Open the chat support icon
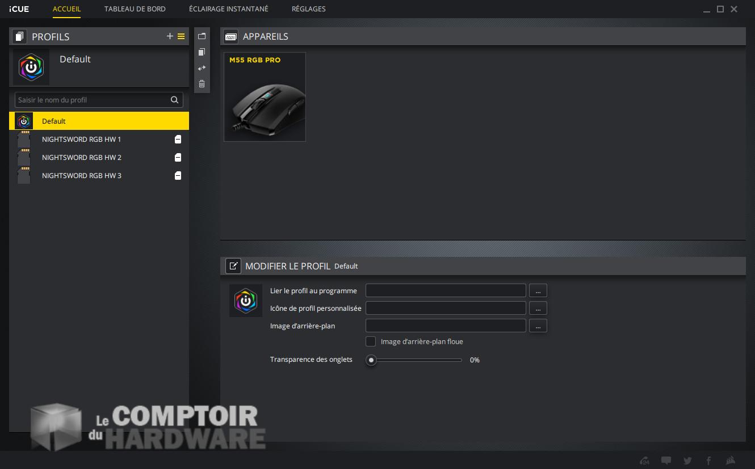The height and width of the screenshot is (469, 755). (x=666, y=460)
